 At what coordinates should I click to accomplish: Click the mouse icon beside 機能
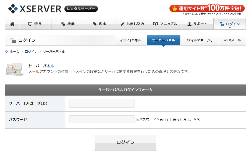point(63,24)
